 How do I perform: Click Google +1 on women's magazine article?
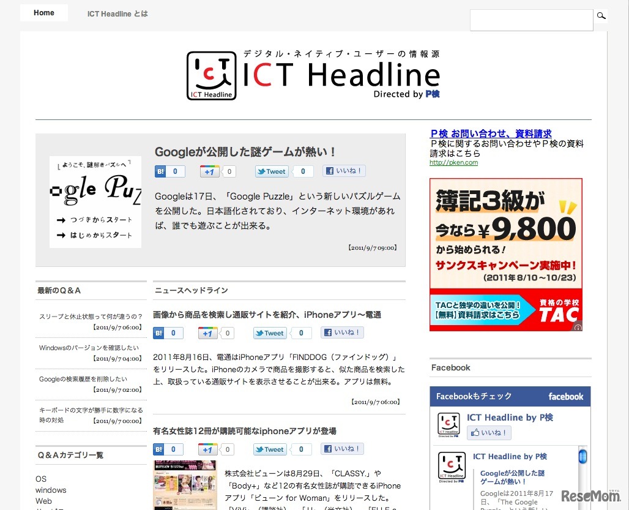point(208,449)
